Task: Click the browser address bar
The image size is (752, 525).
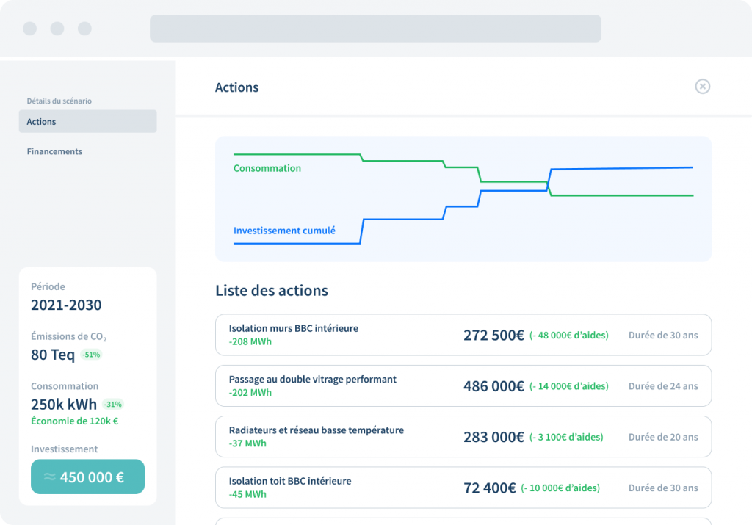Action: point(375,28)
